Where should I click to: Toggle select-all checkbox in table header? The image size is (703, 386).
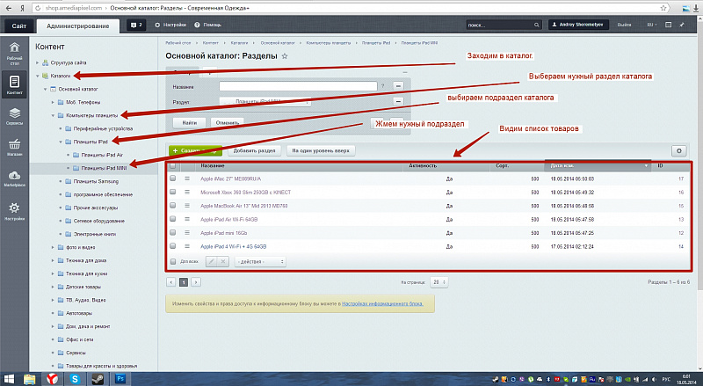[172, 166]
